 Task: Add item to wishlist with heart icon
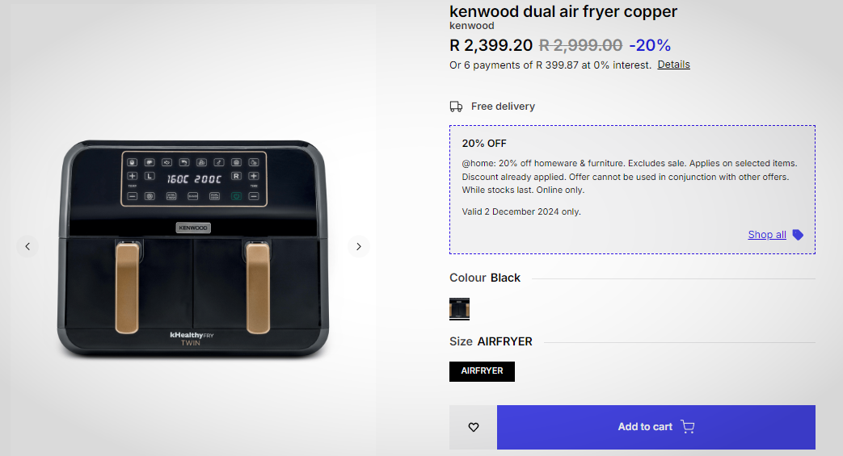pyautogui.click(x=474, y=427)
